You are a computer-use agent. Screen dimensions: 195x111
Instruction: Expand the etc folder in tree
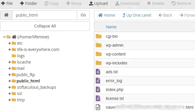(x=10, y=43)
